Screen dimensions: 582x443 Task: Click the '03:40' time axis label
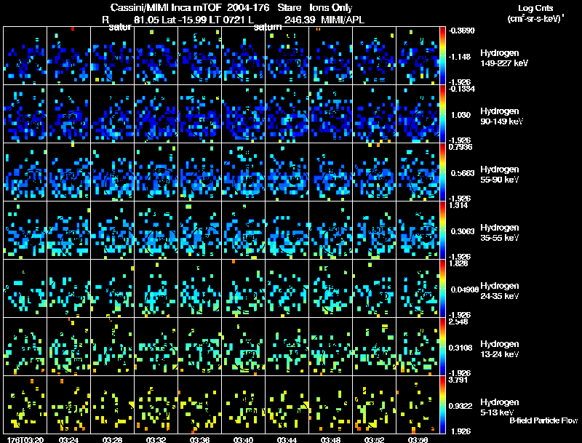(243, 439)
